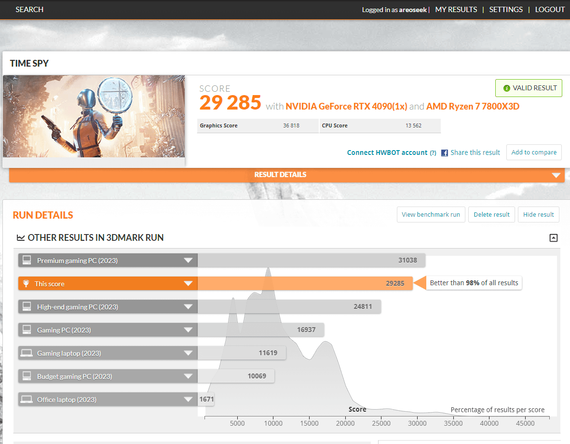
Task: Click the laptop icon for Office laptop (2023)
Action: point(27,399)
